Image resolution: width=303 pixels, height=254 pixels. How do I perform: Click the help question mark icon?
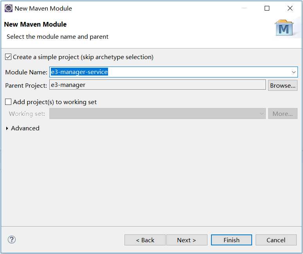(x=12, y=240)
